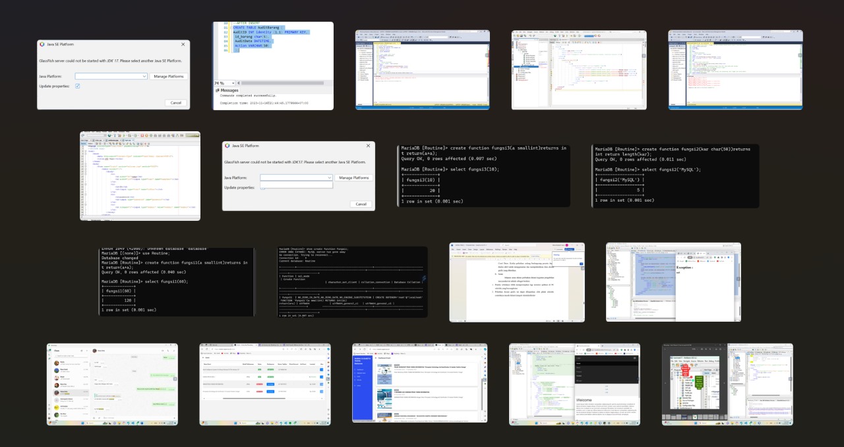Select the Messages tab under the AuditBarang query
844x447 pixels.
pyautogui.click(x=229, y=90)
